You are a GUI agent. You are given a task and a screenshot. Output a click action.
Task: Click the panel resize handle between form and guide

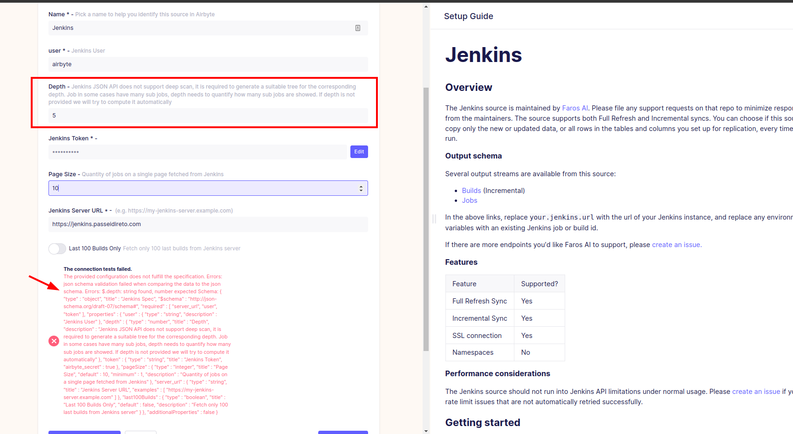click(434, 219)
